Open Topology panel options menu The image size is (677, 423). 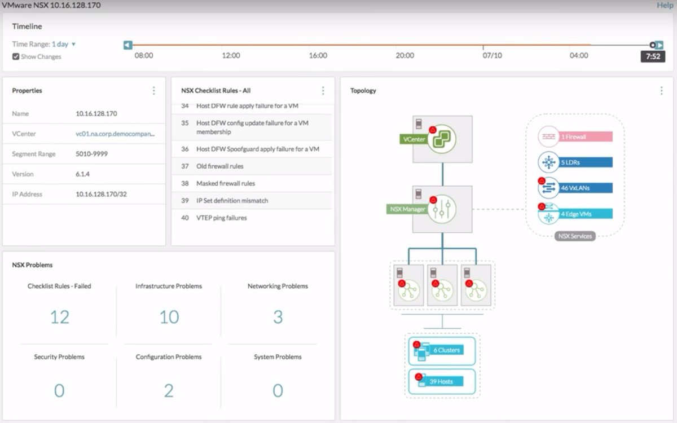pyautogui.click(x=661, y=90)
